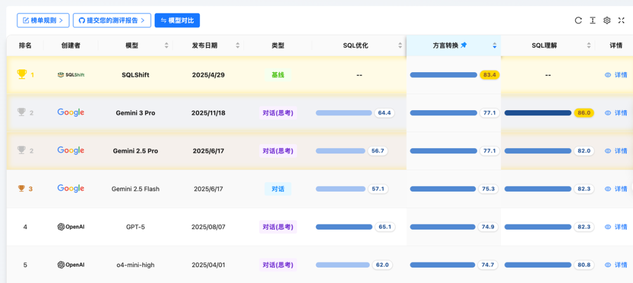Open the 榜单规则 button
The image size is (633, 283).
tap(43, 20)
